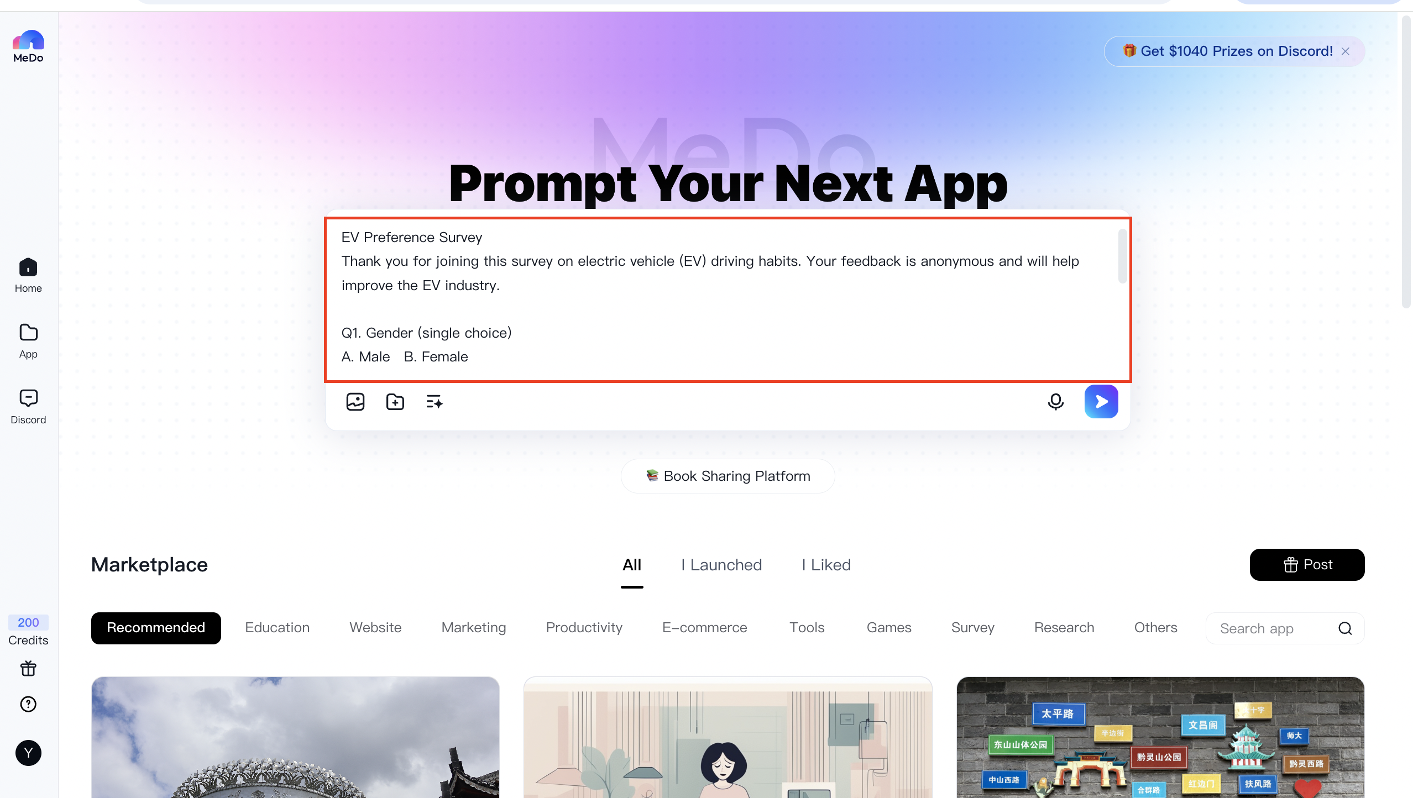This screenshot has width=1413, height=798.
Task: Choose the Book Sharing Platform suggestion
Action: pos(728,476)
